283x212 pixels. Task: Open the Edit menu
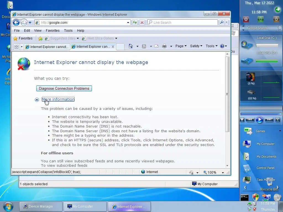pyautogui.click(x=27, y=31)
